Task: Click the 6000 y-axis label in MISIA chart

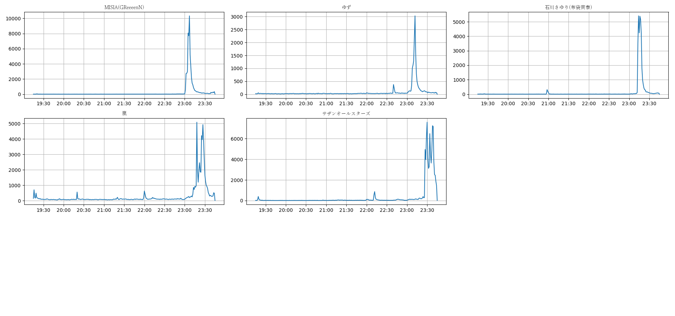Action: pos(14,49)
